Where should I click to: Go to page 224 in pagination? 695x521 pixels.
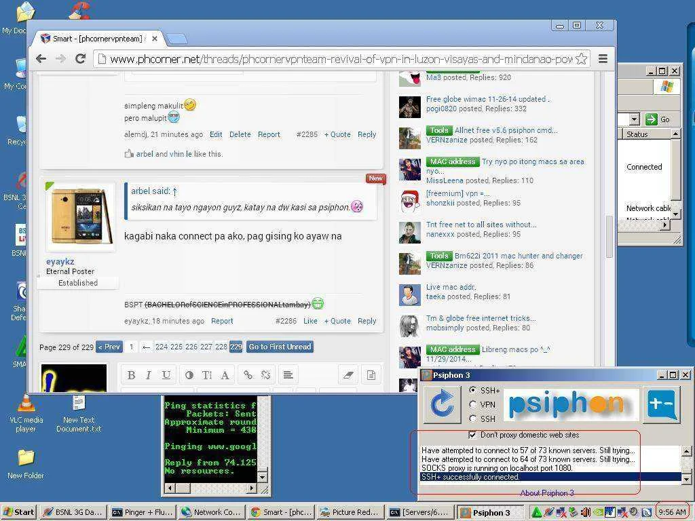(x=162, y=347)
